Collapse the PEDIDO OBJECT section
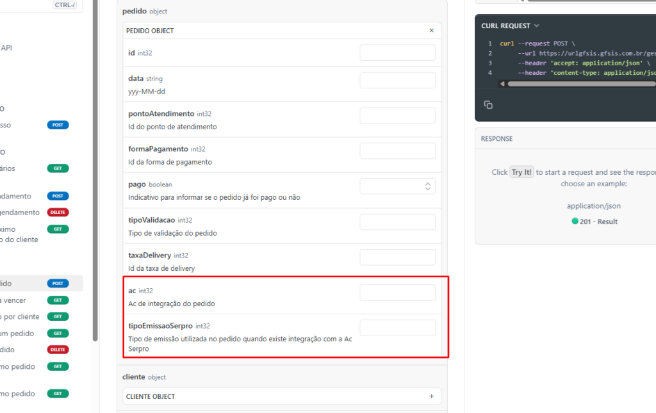The image size is (656, 413). point(431,31)
